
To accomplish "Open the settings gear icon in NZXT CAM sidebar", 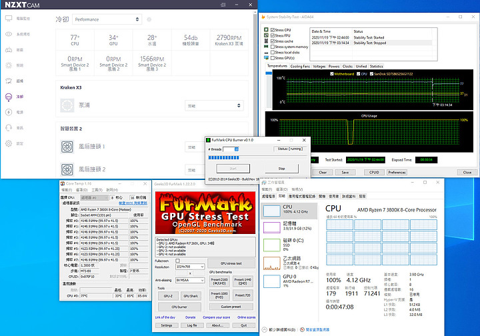I will click(9, 143).
